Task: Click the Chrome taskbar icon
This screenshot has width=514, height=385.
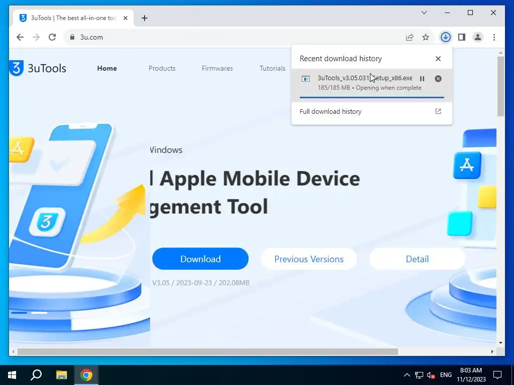Action: [x=86, y=375]
